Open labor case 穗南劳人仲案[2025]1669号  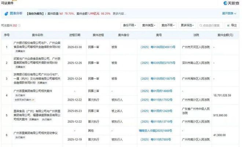[x=158, y=130]
